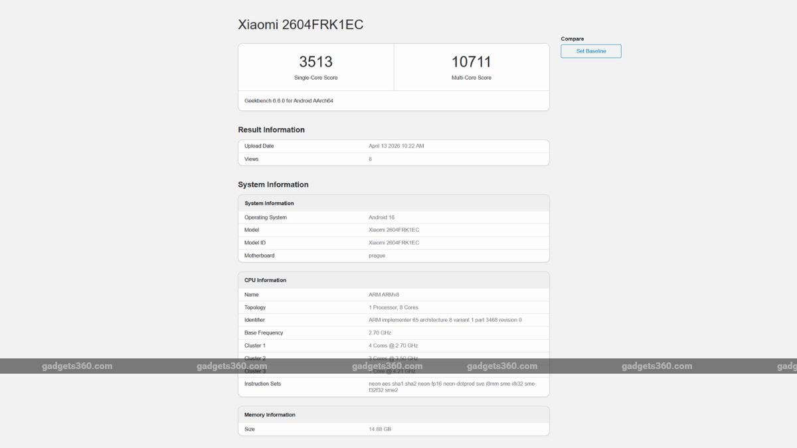The image size is (797, 448).
Task: Click the Set Baseline button
Action: pyautogui.click(x=590, y=51)
